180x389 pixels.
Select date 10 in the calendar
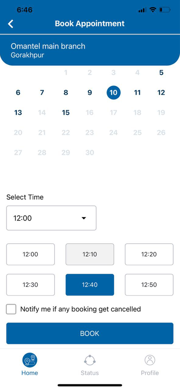(114, 93)
